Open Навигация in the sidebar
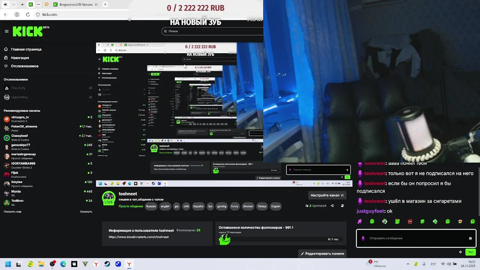480x270 pixels. (16, 58)
